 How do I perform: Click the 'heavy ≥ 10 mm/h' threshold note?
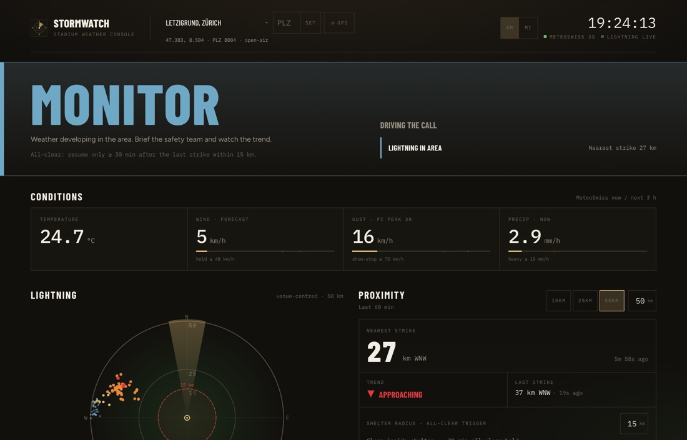point(528,259)
